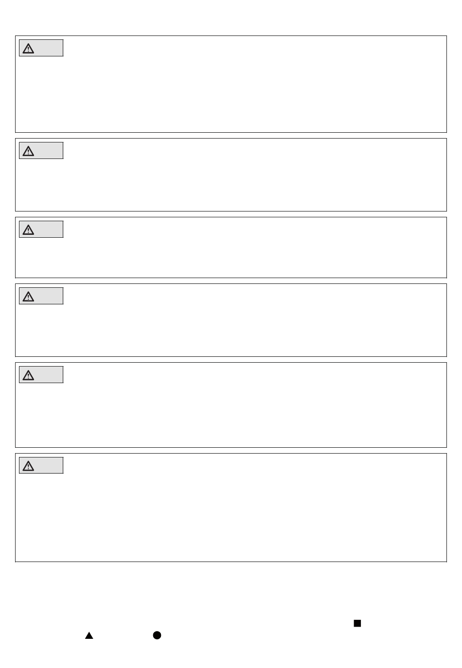This screenshot has height=668, width=462.
Task: Click the gray label area of fifth warning
Action: click(41, 375)
